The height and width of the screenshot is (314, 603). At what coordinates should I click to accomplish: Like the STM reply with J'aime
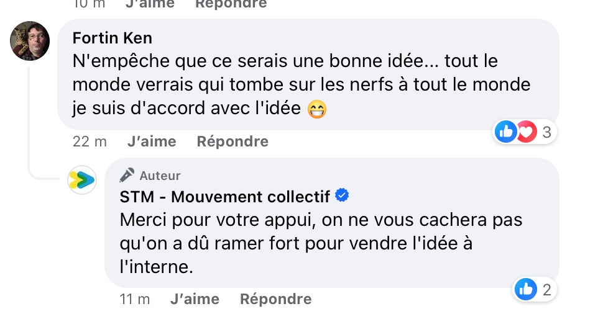195,299
